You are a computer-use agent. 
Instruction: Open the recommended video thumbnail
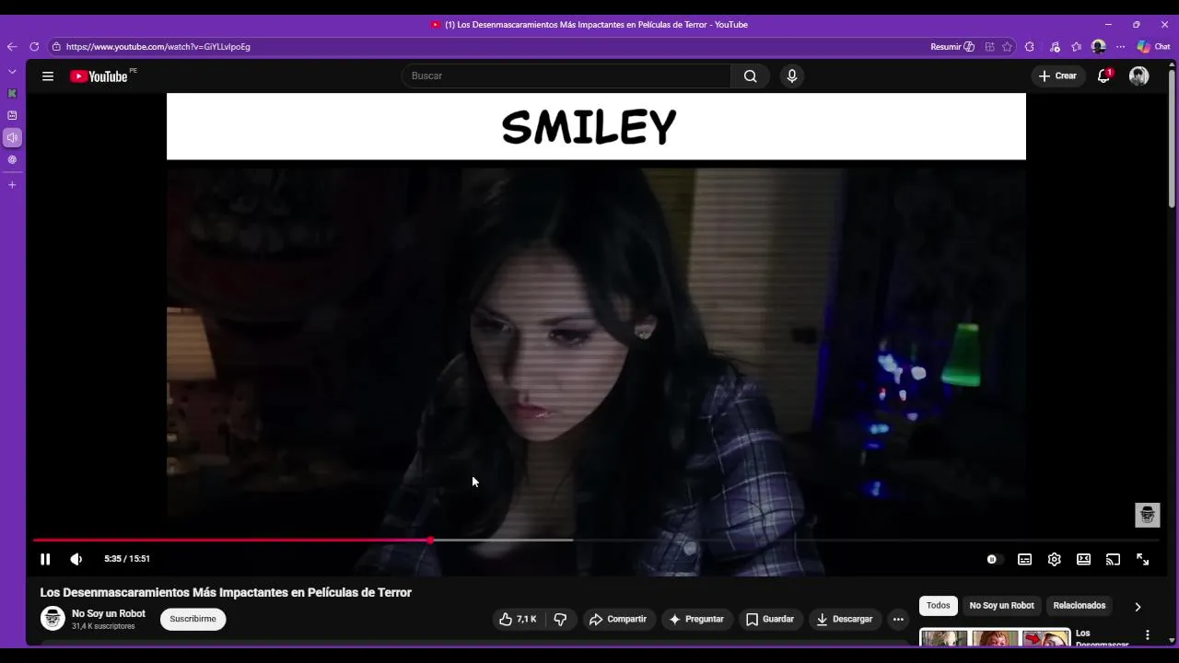pyautogui.click(x=995, y=636)
